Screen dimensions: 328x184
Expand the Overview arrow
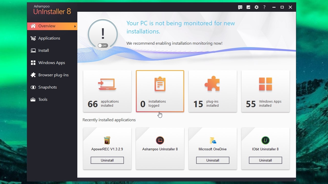(75, 26)
